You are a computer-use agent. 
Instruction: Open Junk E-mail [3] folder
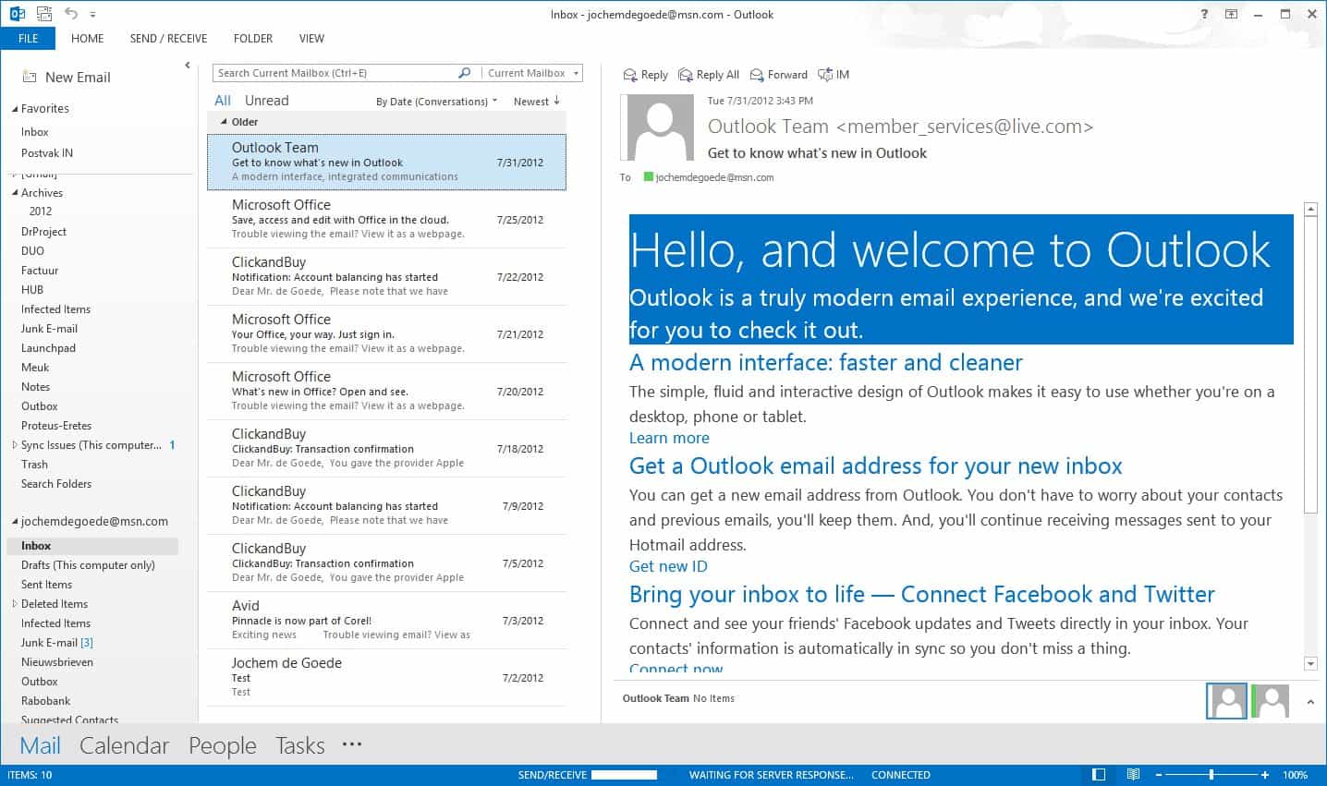57,643
